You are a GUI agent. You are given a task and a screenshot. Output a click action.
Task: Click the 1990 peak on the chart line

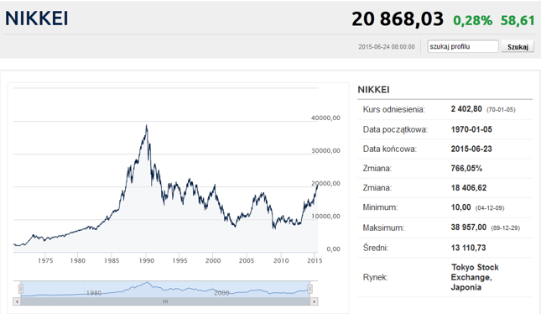147,126
